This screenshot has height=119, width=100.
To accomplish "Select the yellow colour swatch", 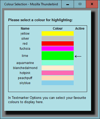I will (58, 34).
